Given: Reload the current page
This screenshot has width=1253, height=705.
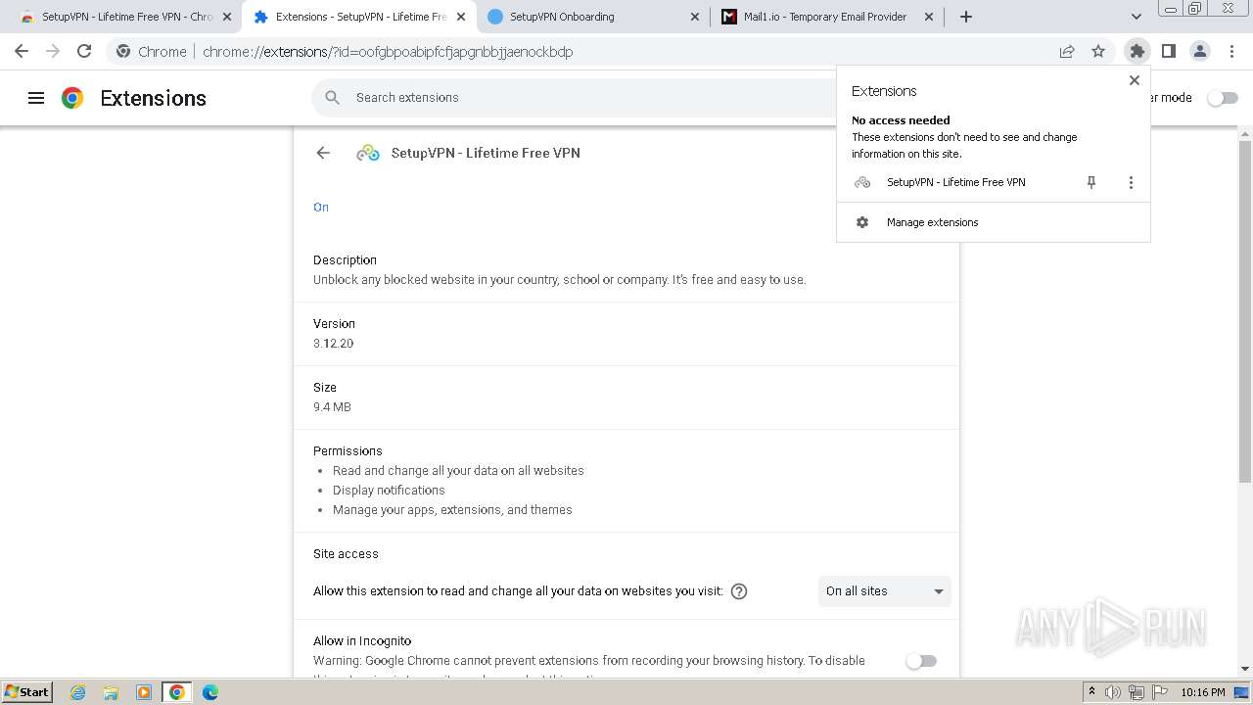Looking at the screenshot, I should click(x=84, y=51).
